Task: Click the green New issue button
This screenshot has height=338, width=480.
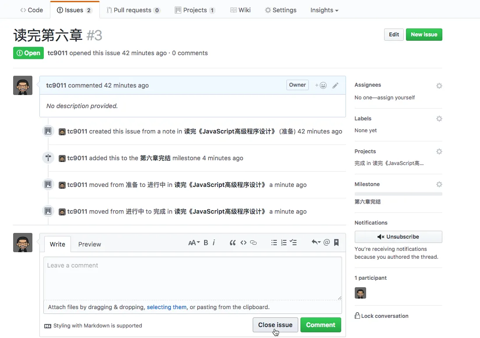Action: [424, 35]
